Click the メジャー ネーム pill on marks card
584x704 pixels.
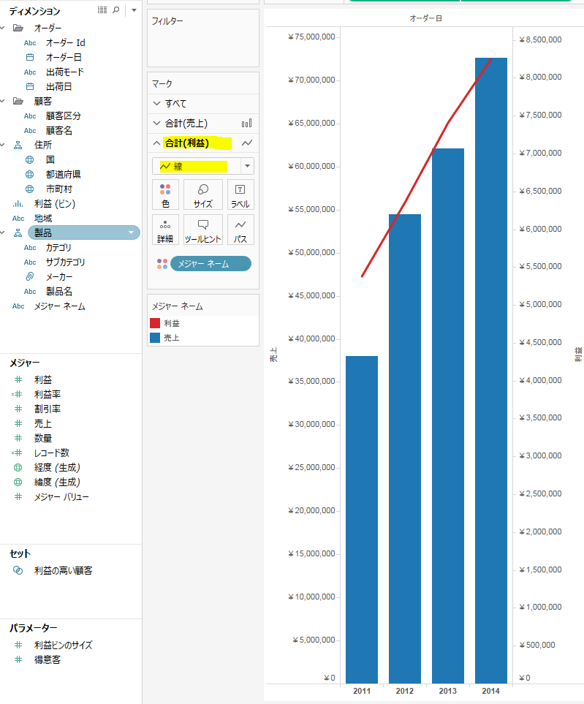pyautogui.click(x=211, y=264)
